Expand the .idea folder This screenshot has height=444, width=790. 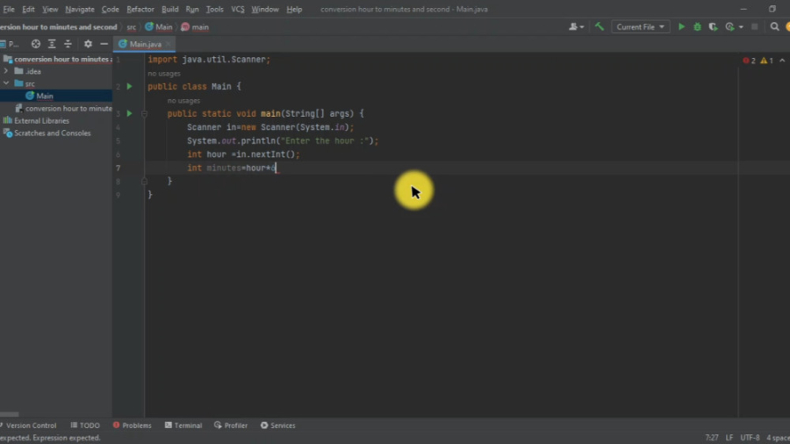(x=6, y=71)
